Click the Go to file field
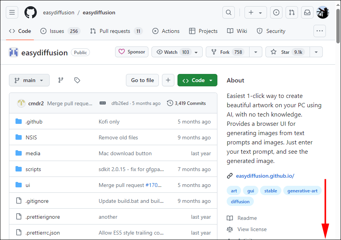The width and height of the screenshot is (341, 240). (143, 80)
